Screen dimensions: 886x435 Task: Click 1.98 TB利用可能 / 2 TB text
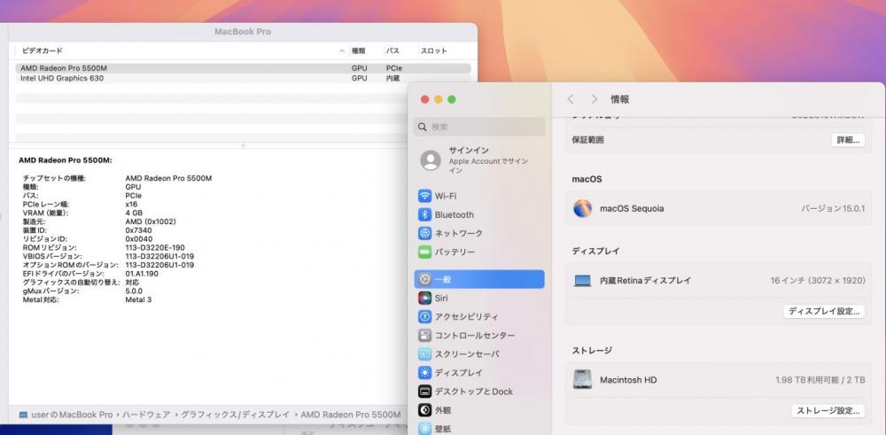tap(820, 380)
